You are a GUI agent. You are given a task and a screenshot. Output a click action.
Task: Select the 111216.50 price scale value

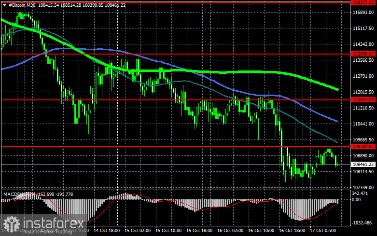(x=363, y=108)
